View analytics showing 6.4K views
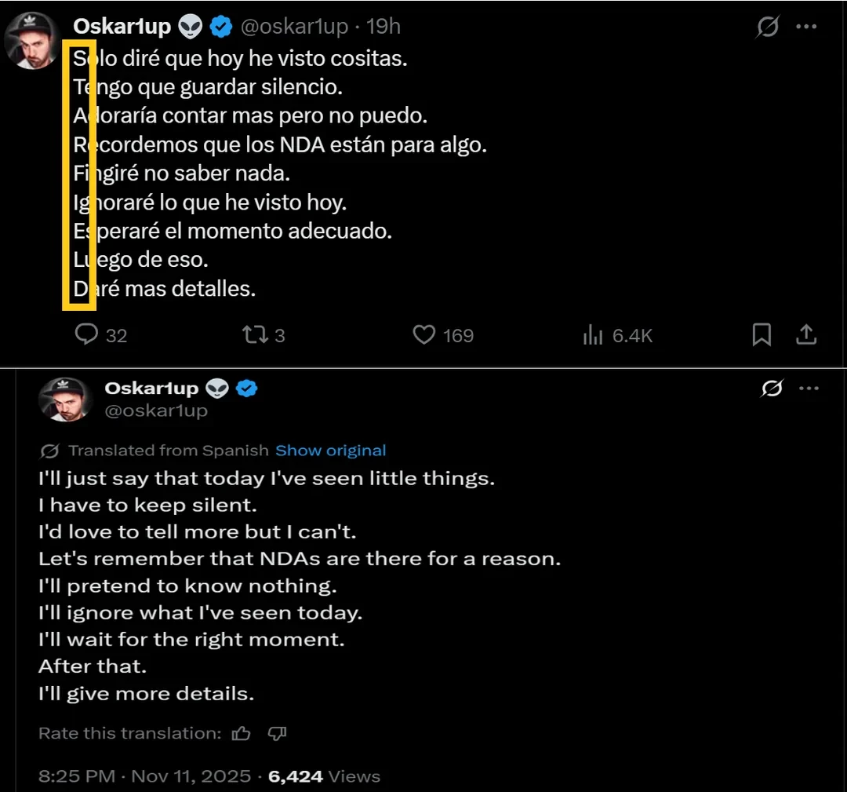This screenshot has height=792, width=847. 593,335
